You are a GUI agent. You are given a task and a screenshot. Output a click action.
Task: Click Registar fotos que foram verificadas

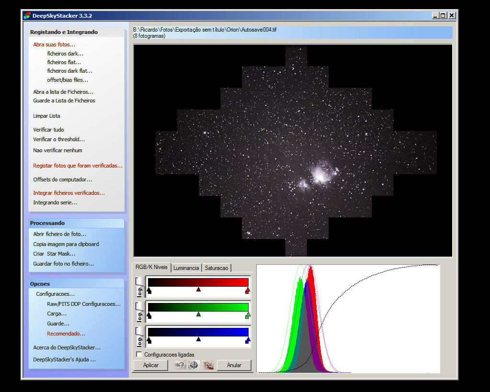[x=78, y=166]
